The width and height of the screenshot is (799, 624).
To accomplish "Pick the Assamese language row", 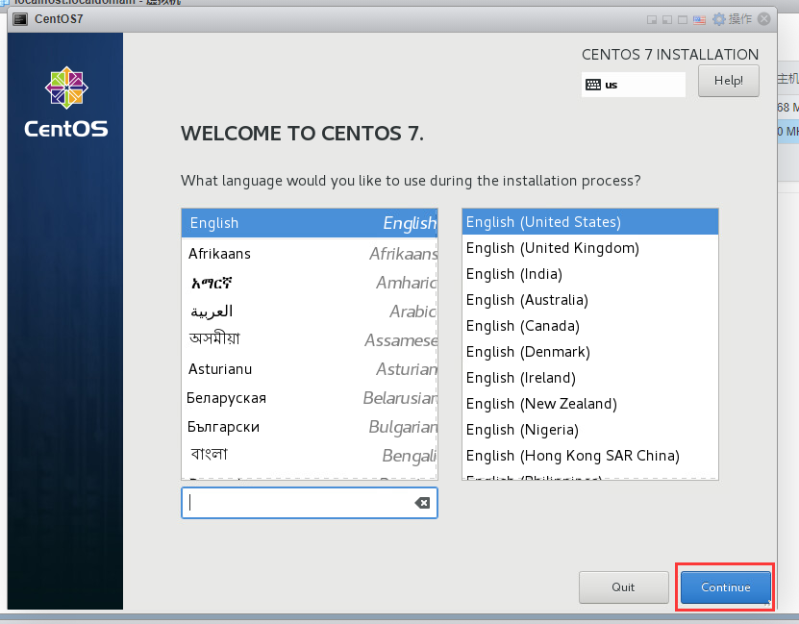I will click(310, 340).
